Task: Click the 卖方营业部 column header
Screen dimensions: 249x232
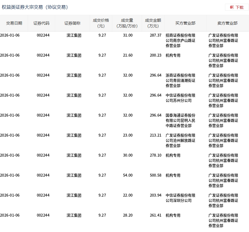Action: click(x=227, y=23)
